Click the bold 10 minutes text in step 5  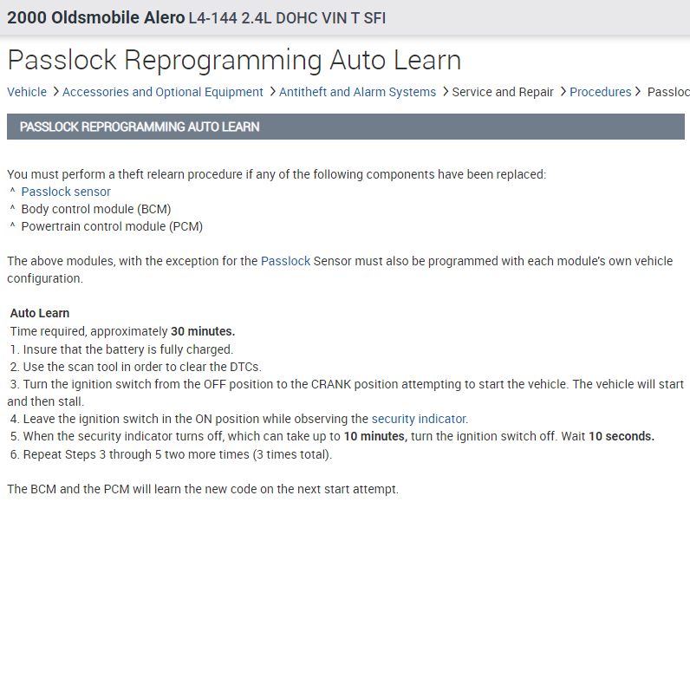tap(375, 436)
